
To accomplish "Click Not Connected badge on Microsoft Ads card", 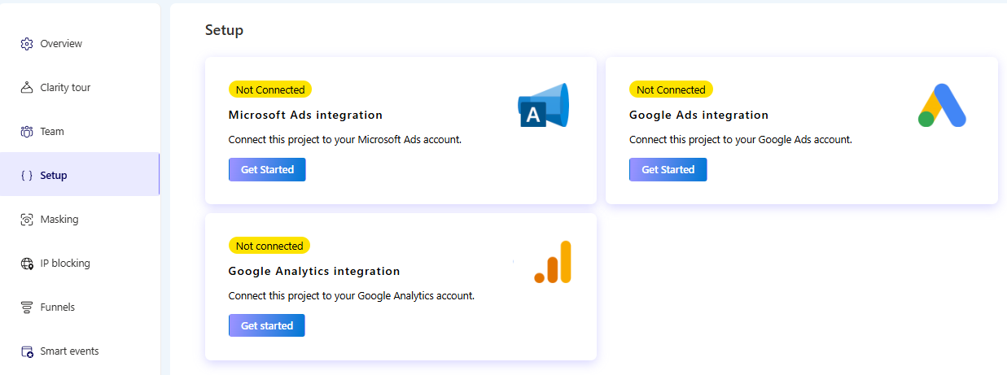I will click(270, 89).
